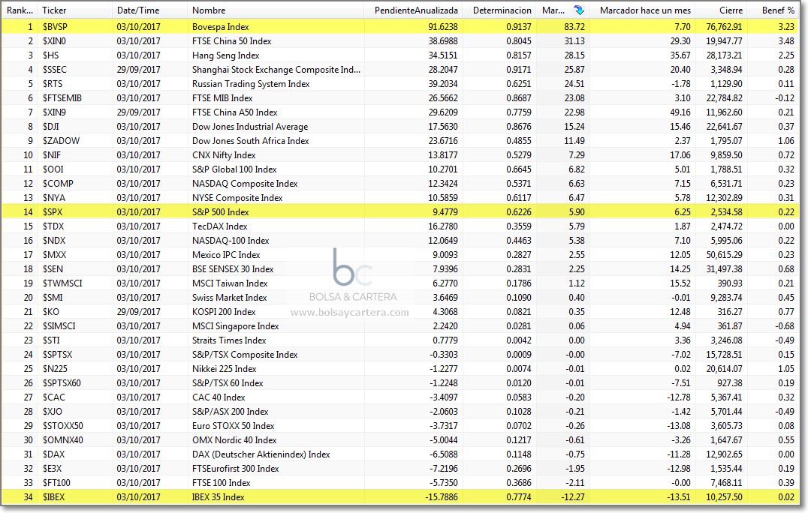This screenshot has height=513, width=808.
Task: Click the $ZADOW ticker cell
Action: [62, 141]
